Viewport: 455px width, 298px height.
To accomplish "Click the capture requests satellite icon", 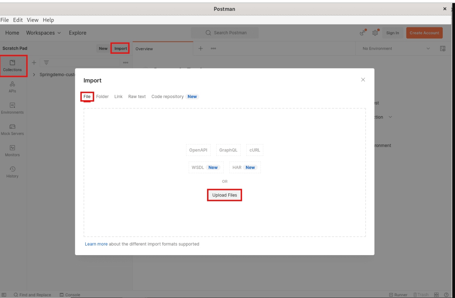I will point(363,33).
